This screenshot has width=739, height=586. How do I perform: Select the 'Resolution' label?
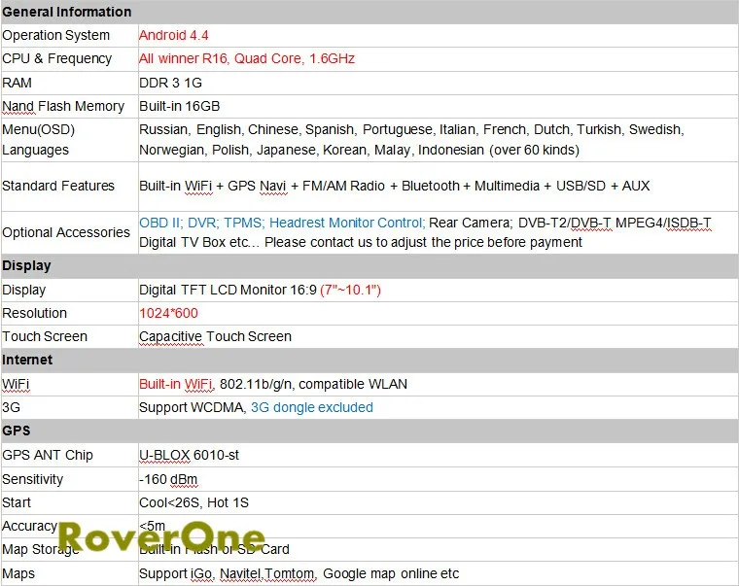(34, 313)
